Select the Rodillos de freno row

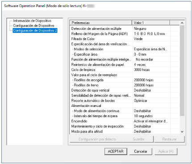pos(125,85)
